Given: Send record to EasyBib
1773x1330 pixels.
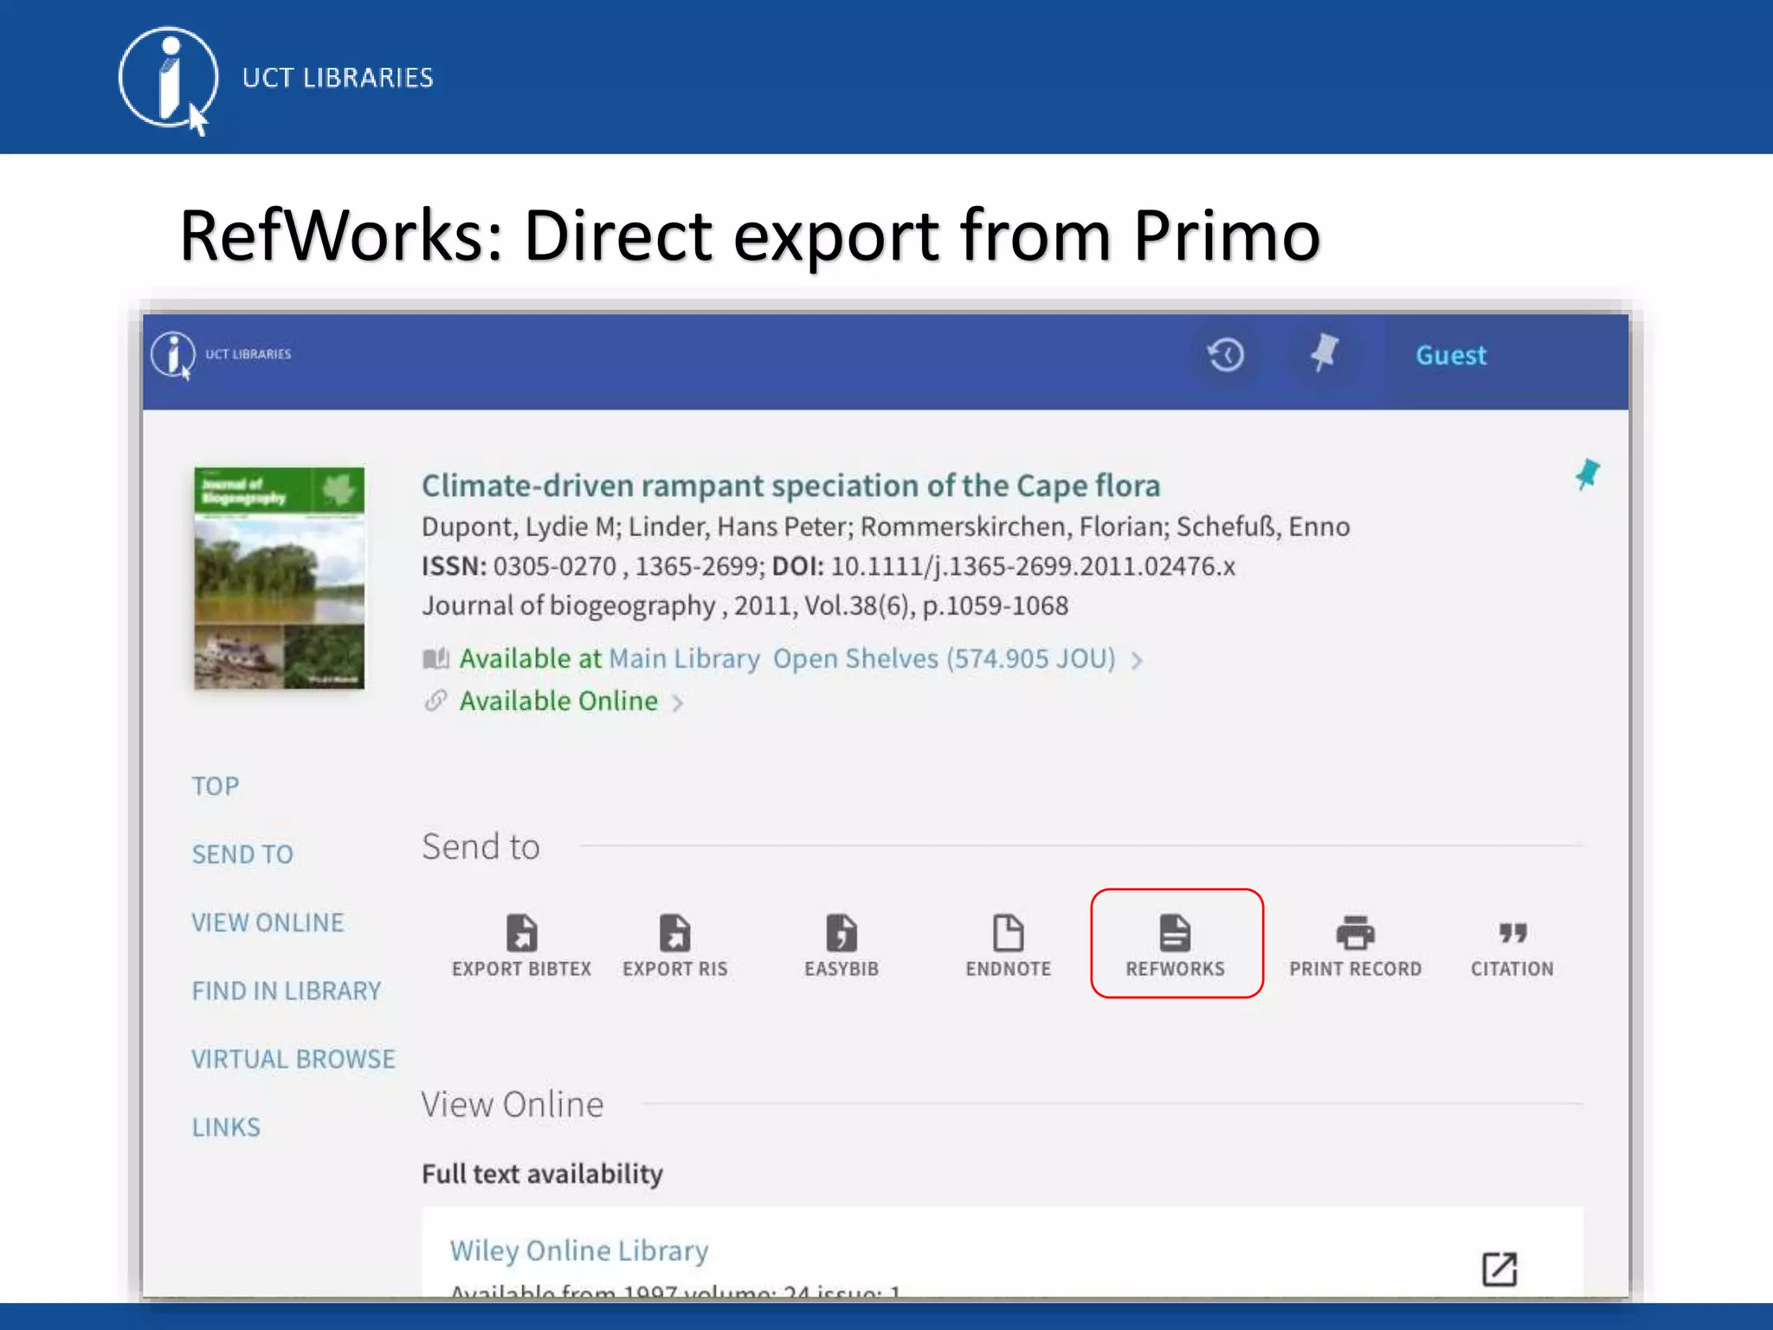Looking at the screenshot, I should click(841, 946).
